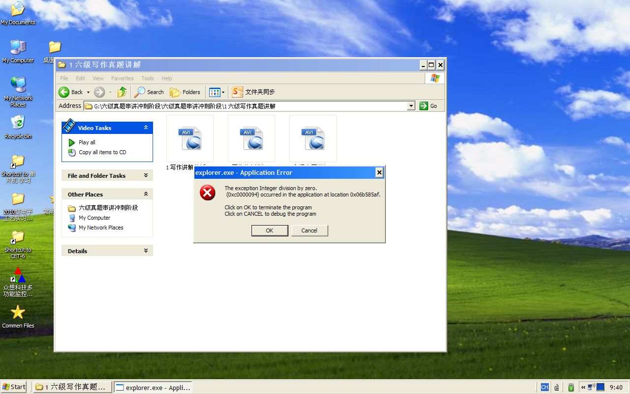This screenshot has width=630, height=394.
Task: Click the green USB safely remove icon
Action: 571,387
